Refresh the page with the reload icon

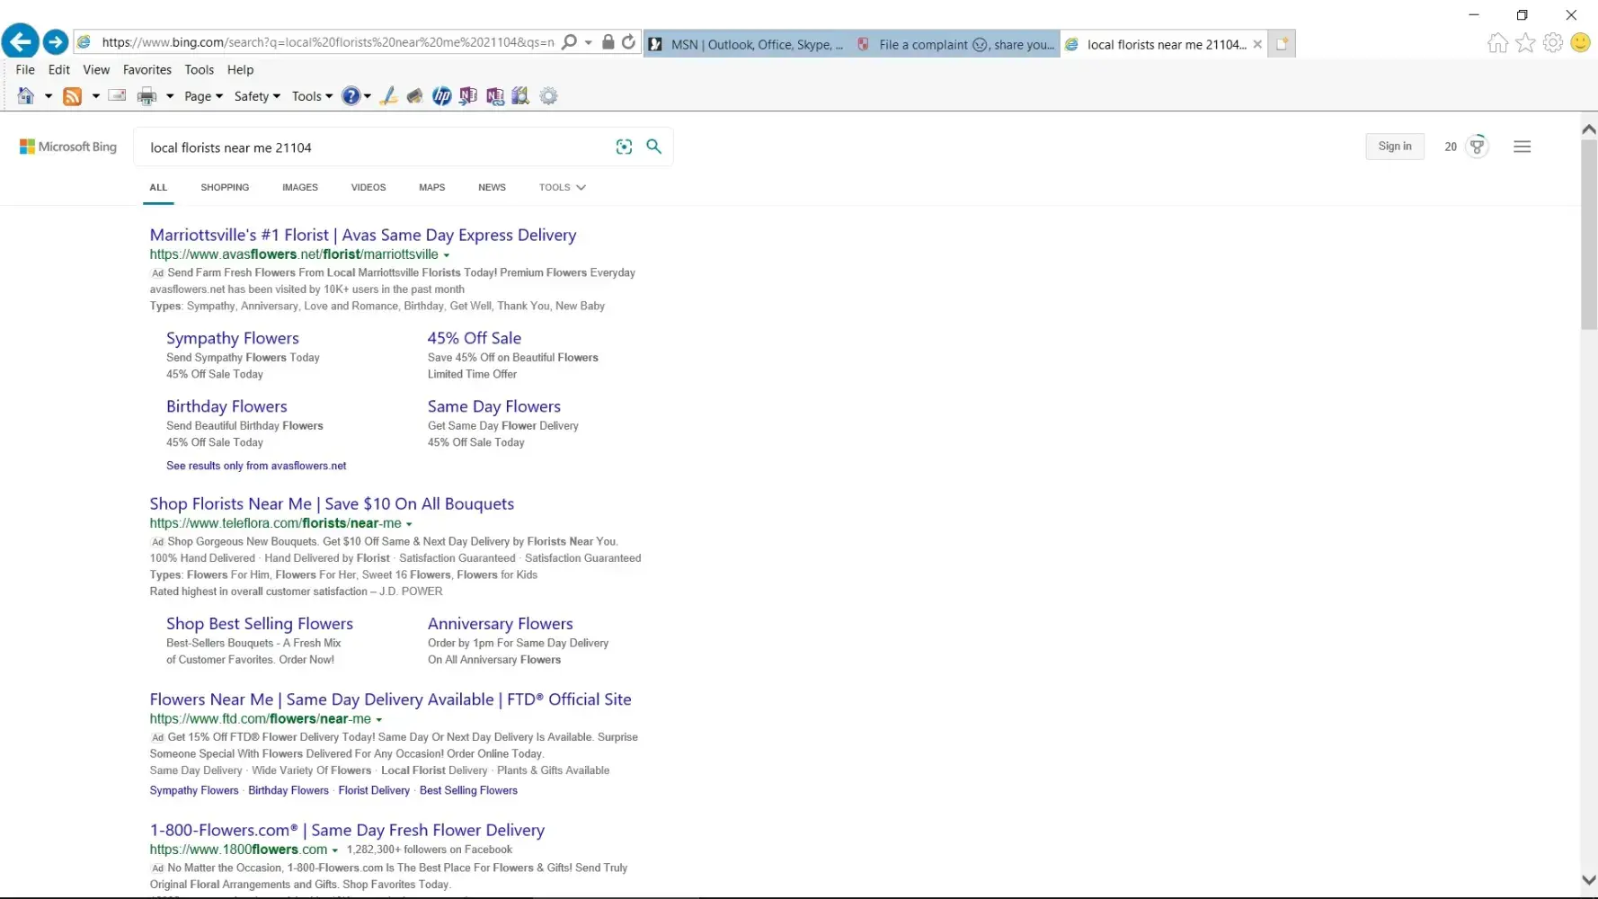click(628, 41)
